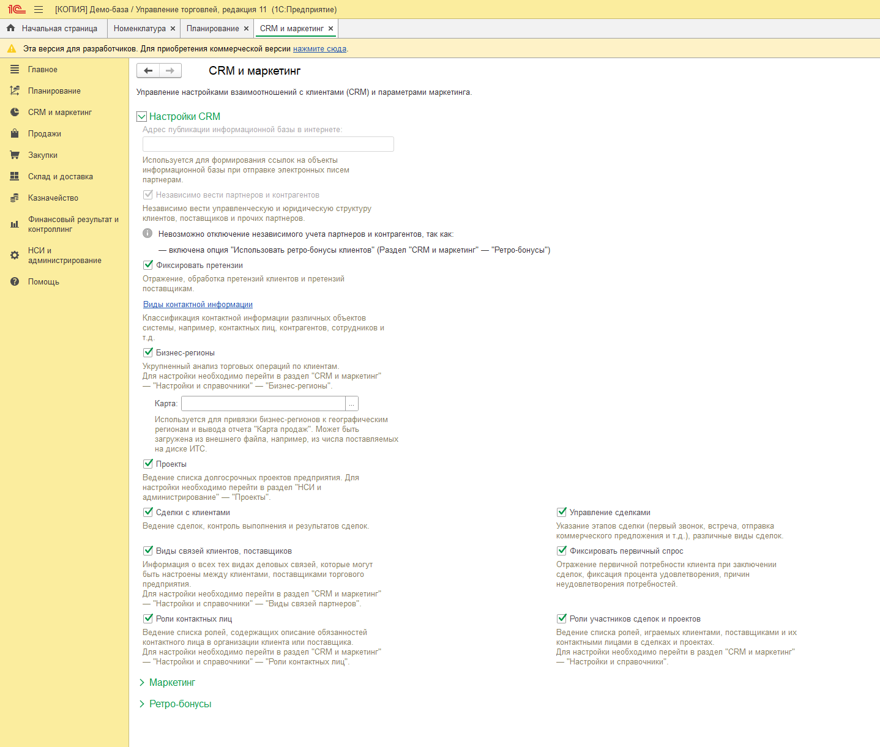This screenshot has height=747, width=880.
Task: Switch to the Номенклатура tab
Action: click(140, 29)
